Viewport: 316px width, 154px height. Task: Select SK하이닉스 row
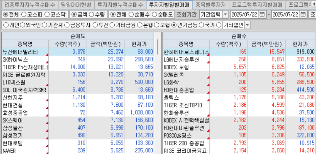(77, 59)
